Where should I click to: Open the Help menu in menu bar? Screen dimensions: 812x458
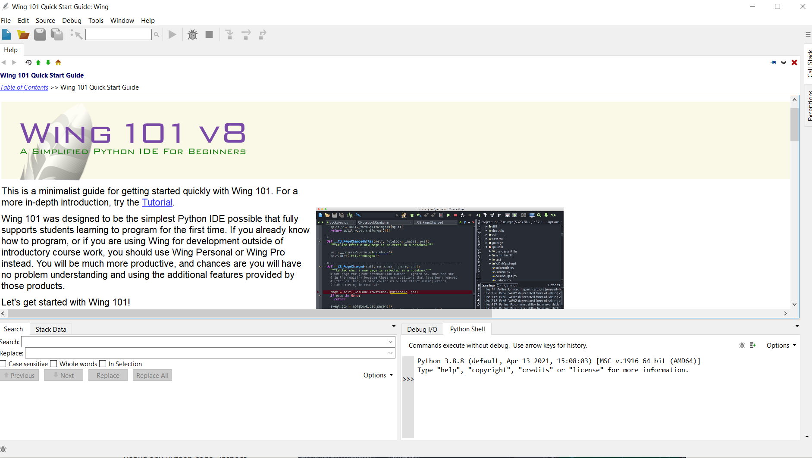(x=147, y=20)
